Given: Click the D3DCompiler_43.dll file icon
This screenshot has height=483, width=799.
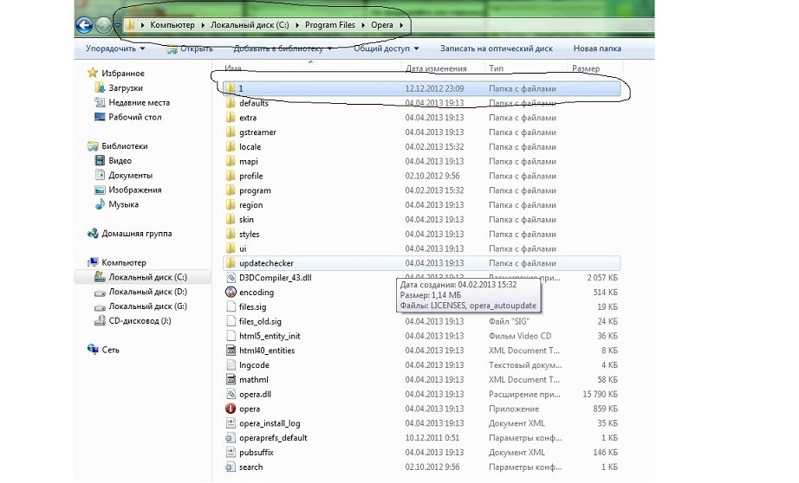Looking at the screenshot, I should coord(231,277).
